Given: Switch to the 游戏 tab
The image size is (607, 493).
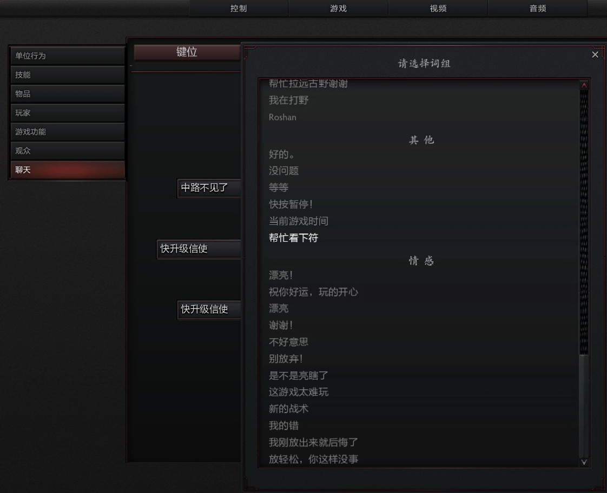Looking at the screenshot, I should click(338, 8).
